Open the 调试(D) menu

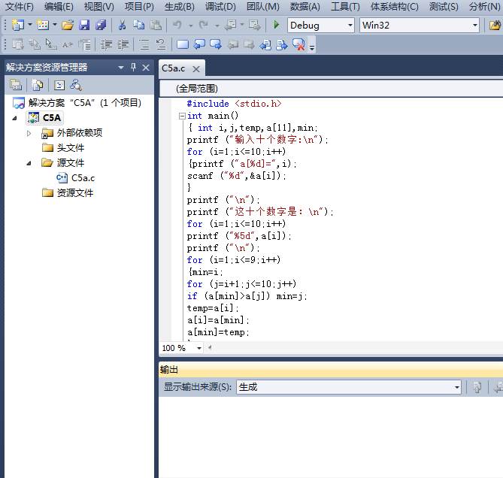220,7
